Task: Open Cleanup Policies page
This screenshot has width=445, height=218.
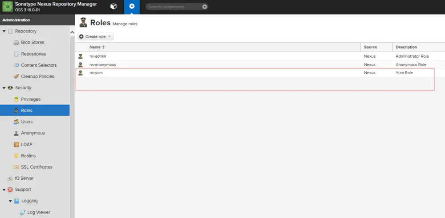Action: (38, 76)
